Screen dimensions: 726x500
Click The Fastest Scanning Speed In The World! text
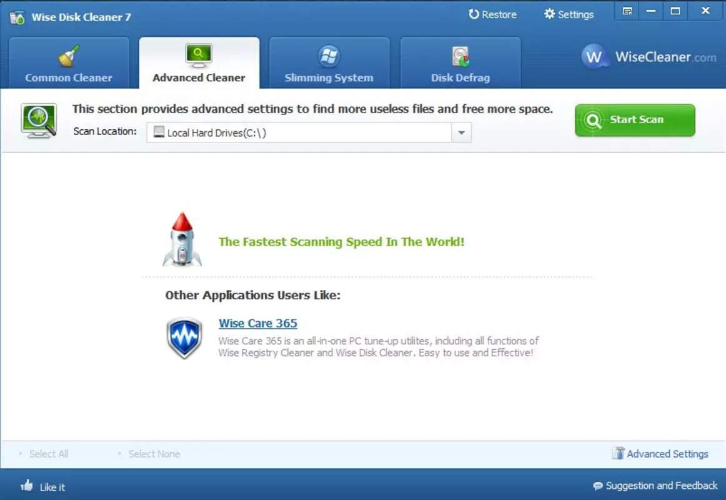coord(342,242)
